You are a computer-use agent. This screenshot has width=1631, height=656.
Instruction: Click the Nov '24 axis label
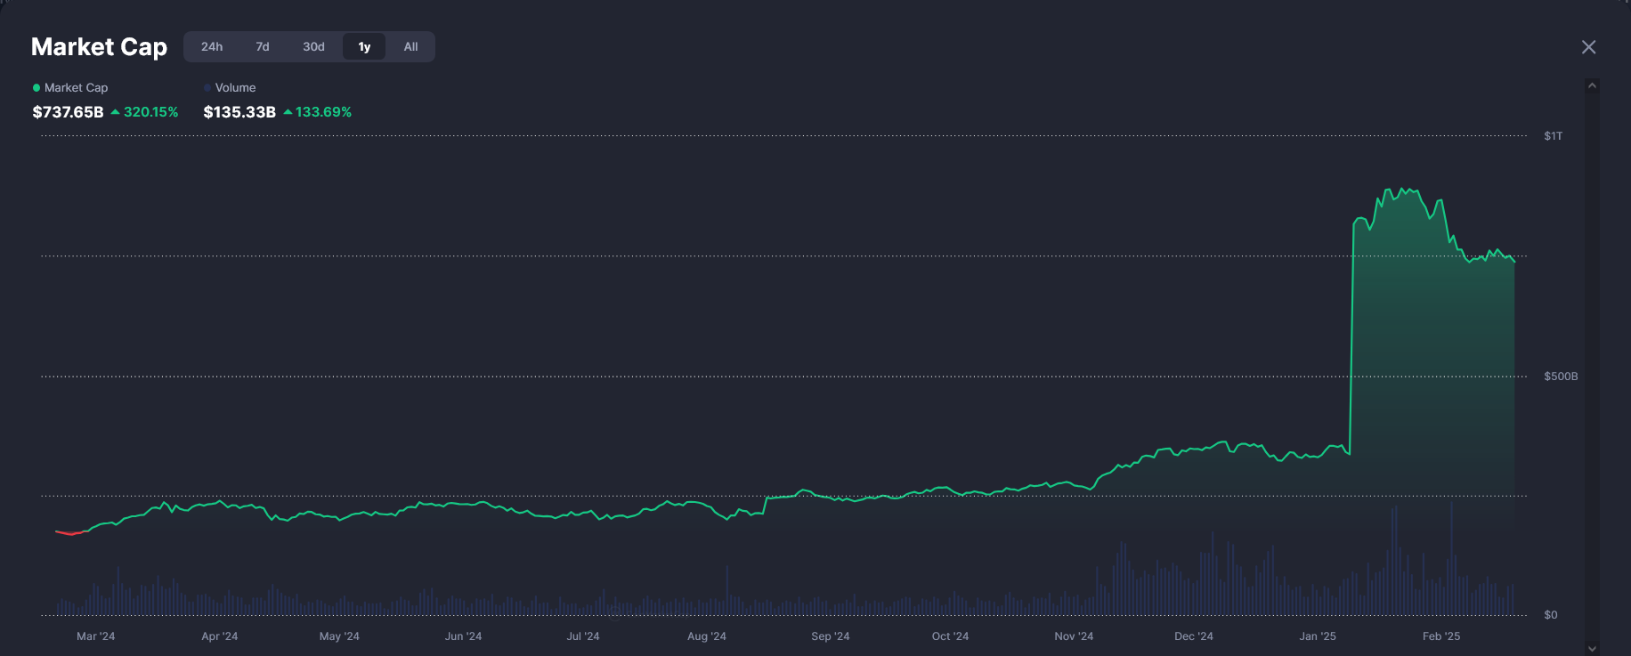coord(1074,636)
